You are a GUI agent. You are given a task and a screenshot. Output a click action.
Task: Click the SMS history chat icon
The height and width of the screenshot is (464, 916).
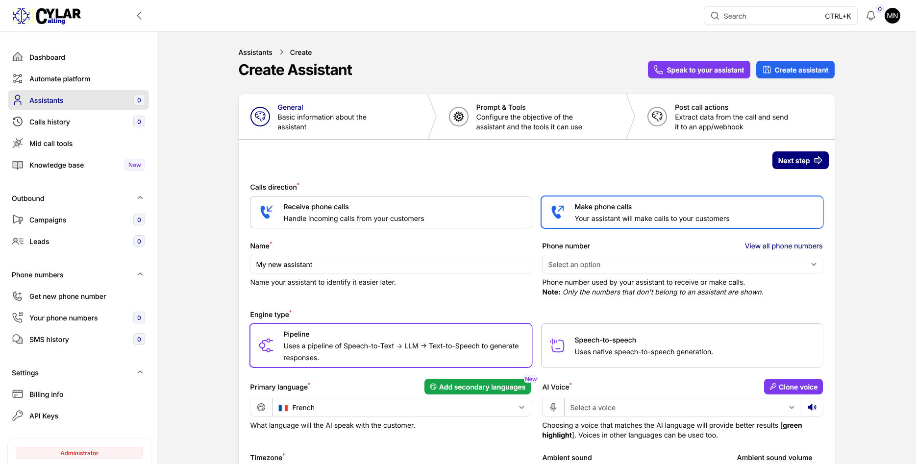18,339
